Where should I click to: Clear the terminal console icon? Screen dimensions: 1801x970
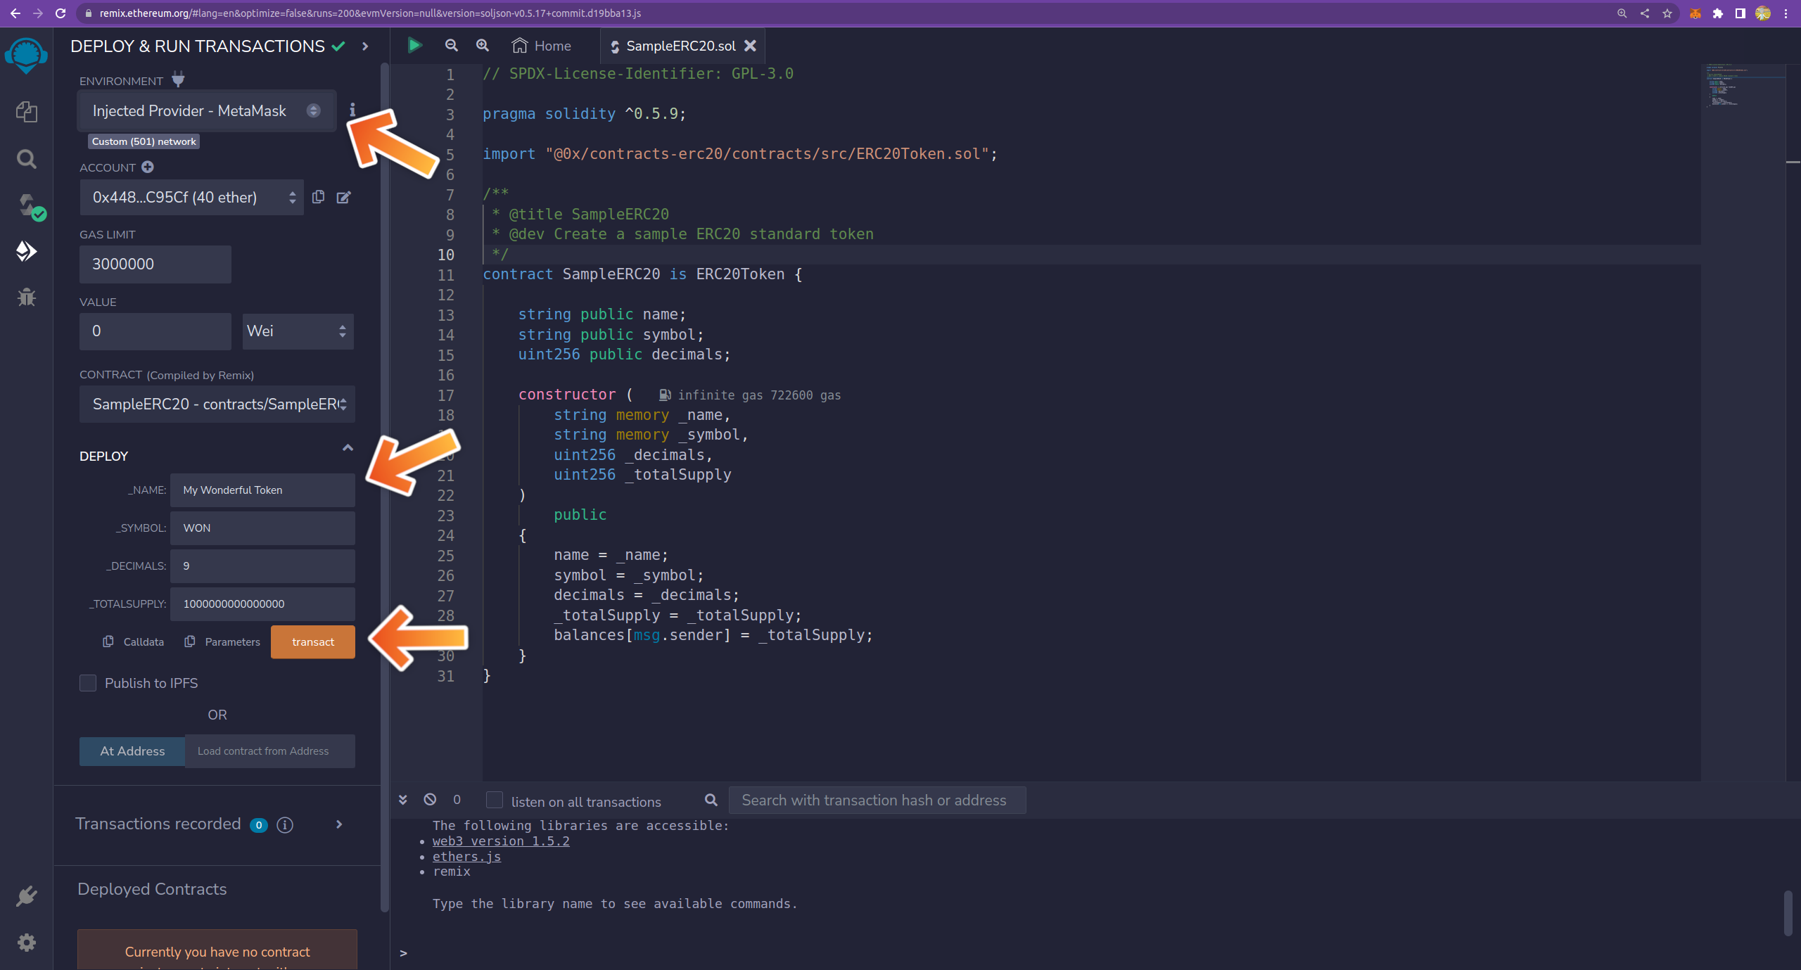(x=430, y=800)
